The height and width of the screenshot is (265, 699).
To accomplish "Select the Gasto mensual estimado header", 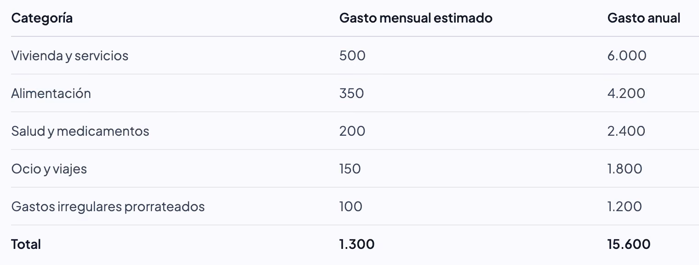I will [416, 18].
